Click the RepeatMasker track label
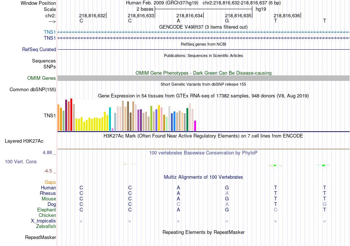 41,238
